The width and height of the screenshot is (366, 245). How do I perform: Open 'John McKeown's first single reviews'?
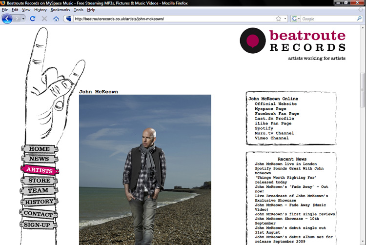(x=295, y=214)
